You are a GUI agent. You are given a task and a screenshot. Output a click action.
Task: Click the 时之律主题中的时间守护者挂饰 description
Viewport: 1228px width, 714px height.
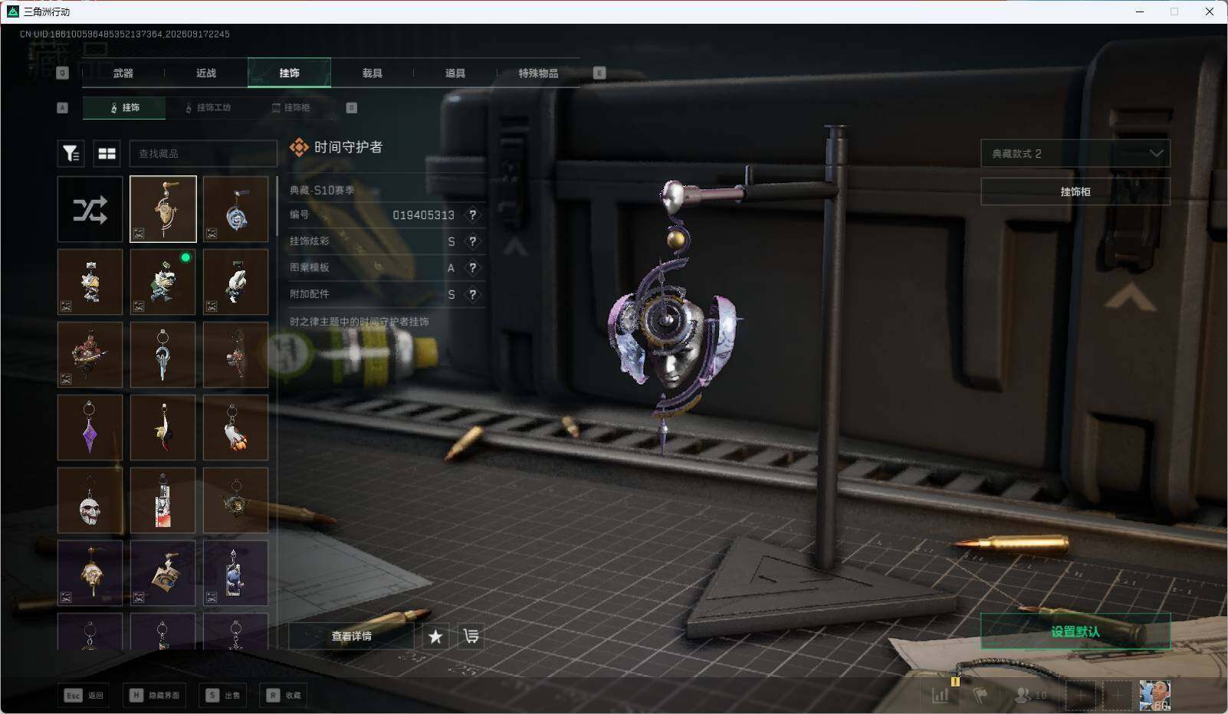(x=360, y=322)
